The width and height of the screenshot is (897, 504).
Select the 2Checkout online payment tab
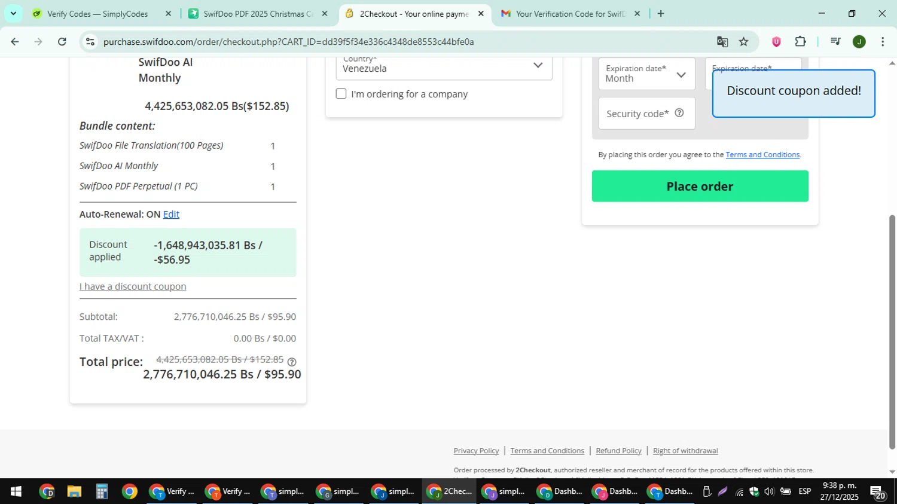click(x=414, y=14)
